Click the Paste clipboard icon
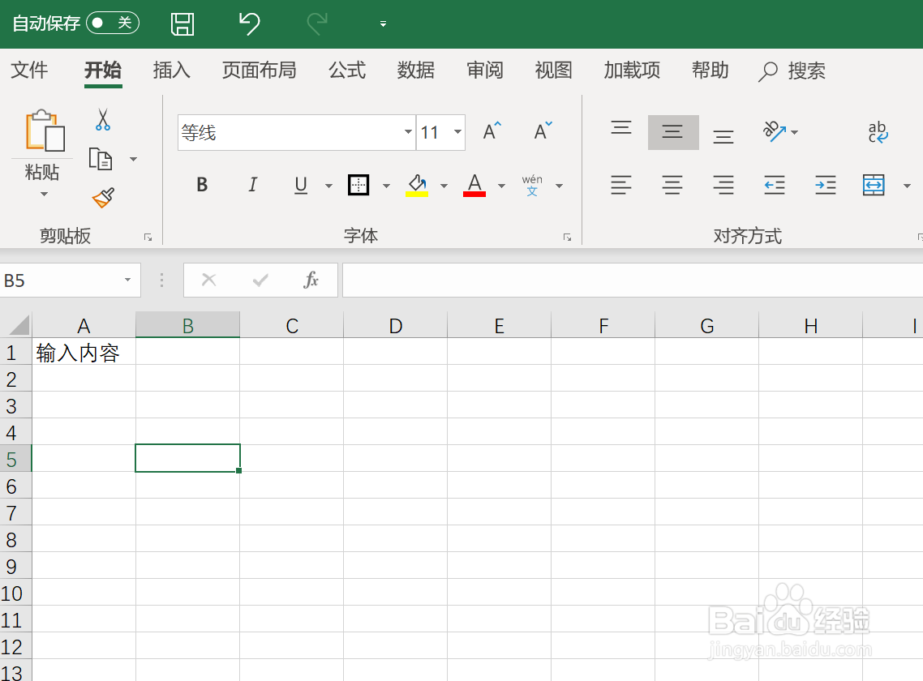This screenshot has height=681, width=923. (x=44, y=131)
